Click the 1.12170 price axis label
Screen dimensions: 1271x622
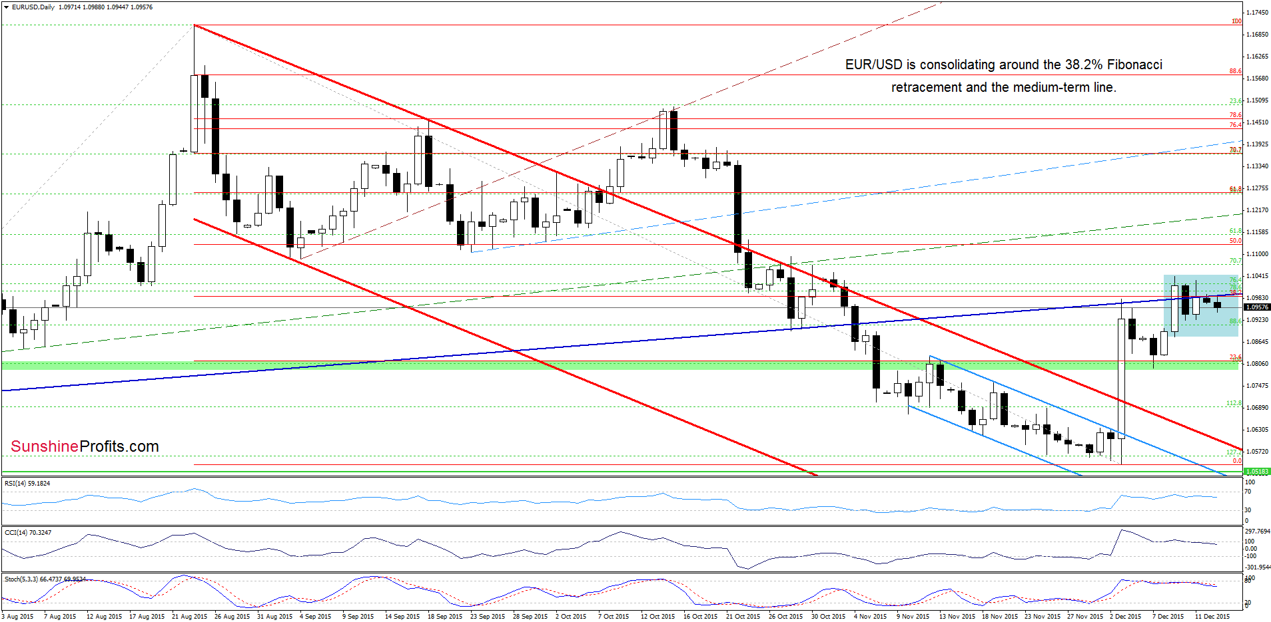coord(1257,210)
